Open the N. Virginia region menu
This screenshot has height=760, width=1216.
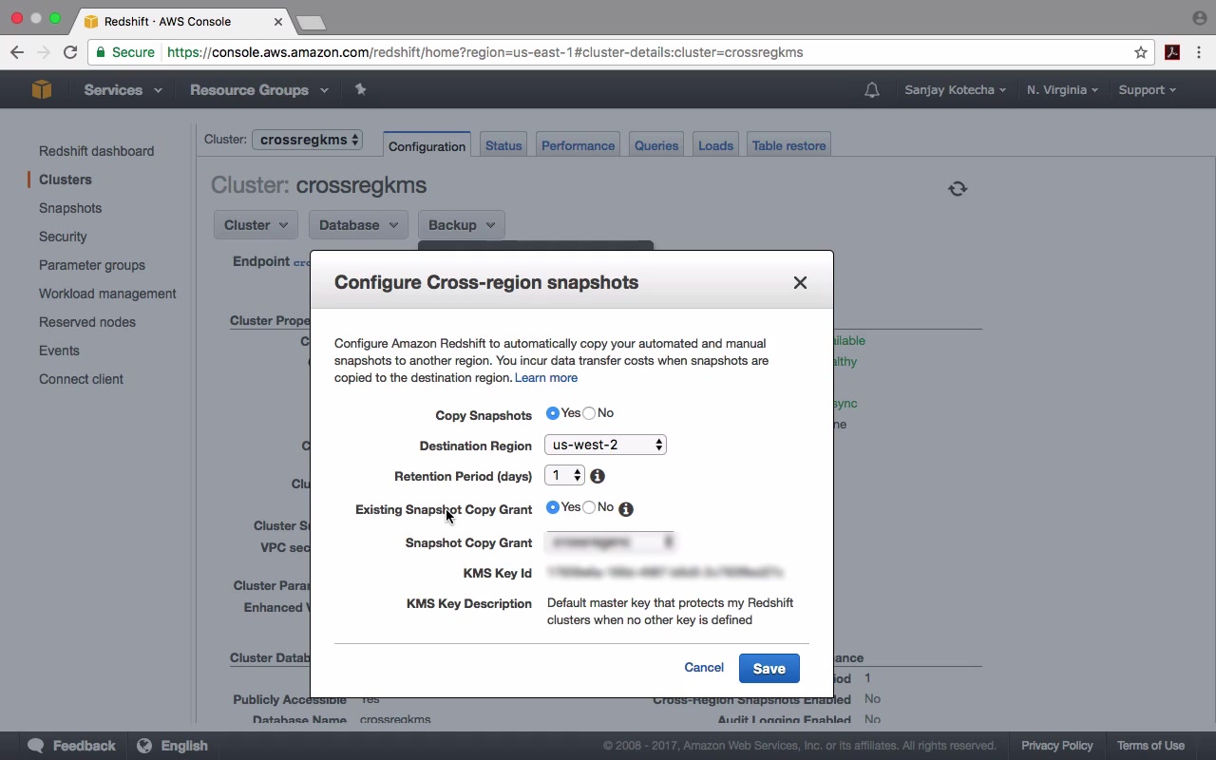click(x=1062, y=90)
